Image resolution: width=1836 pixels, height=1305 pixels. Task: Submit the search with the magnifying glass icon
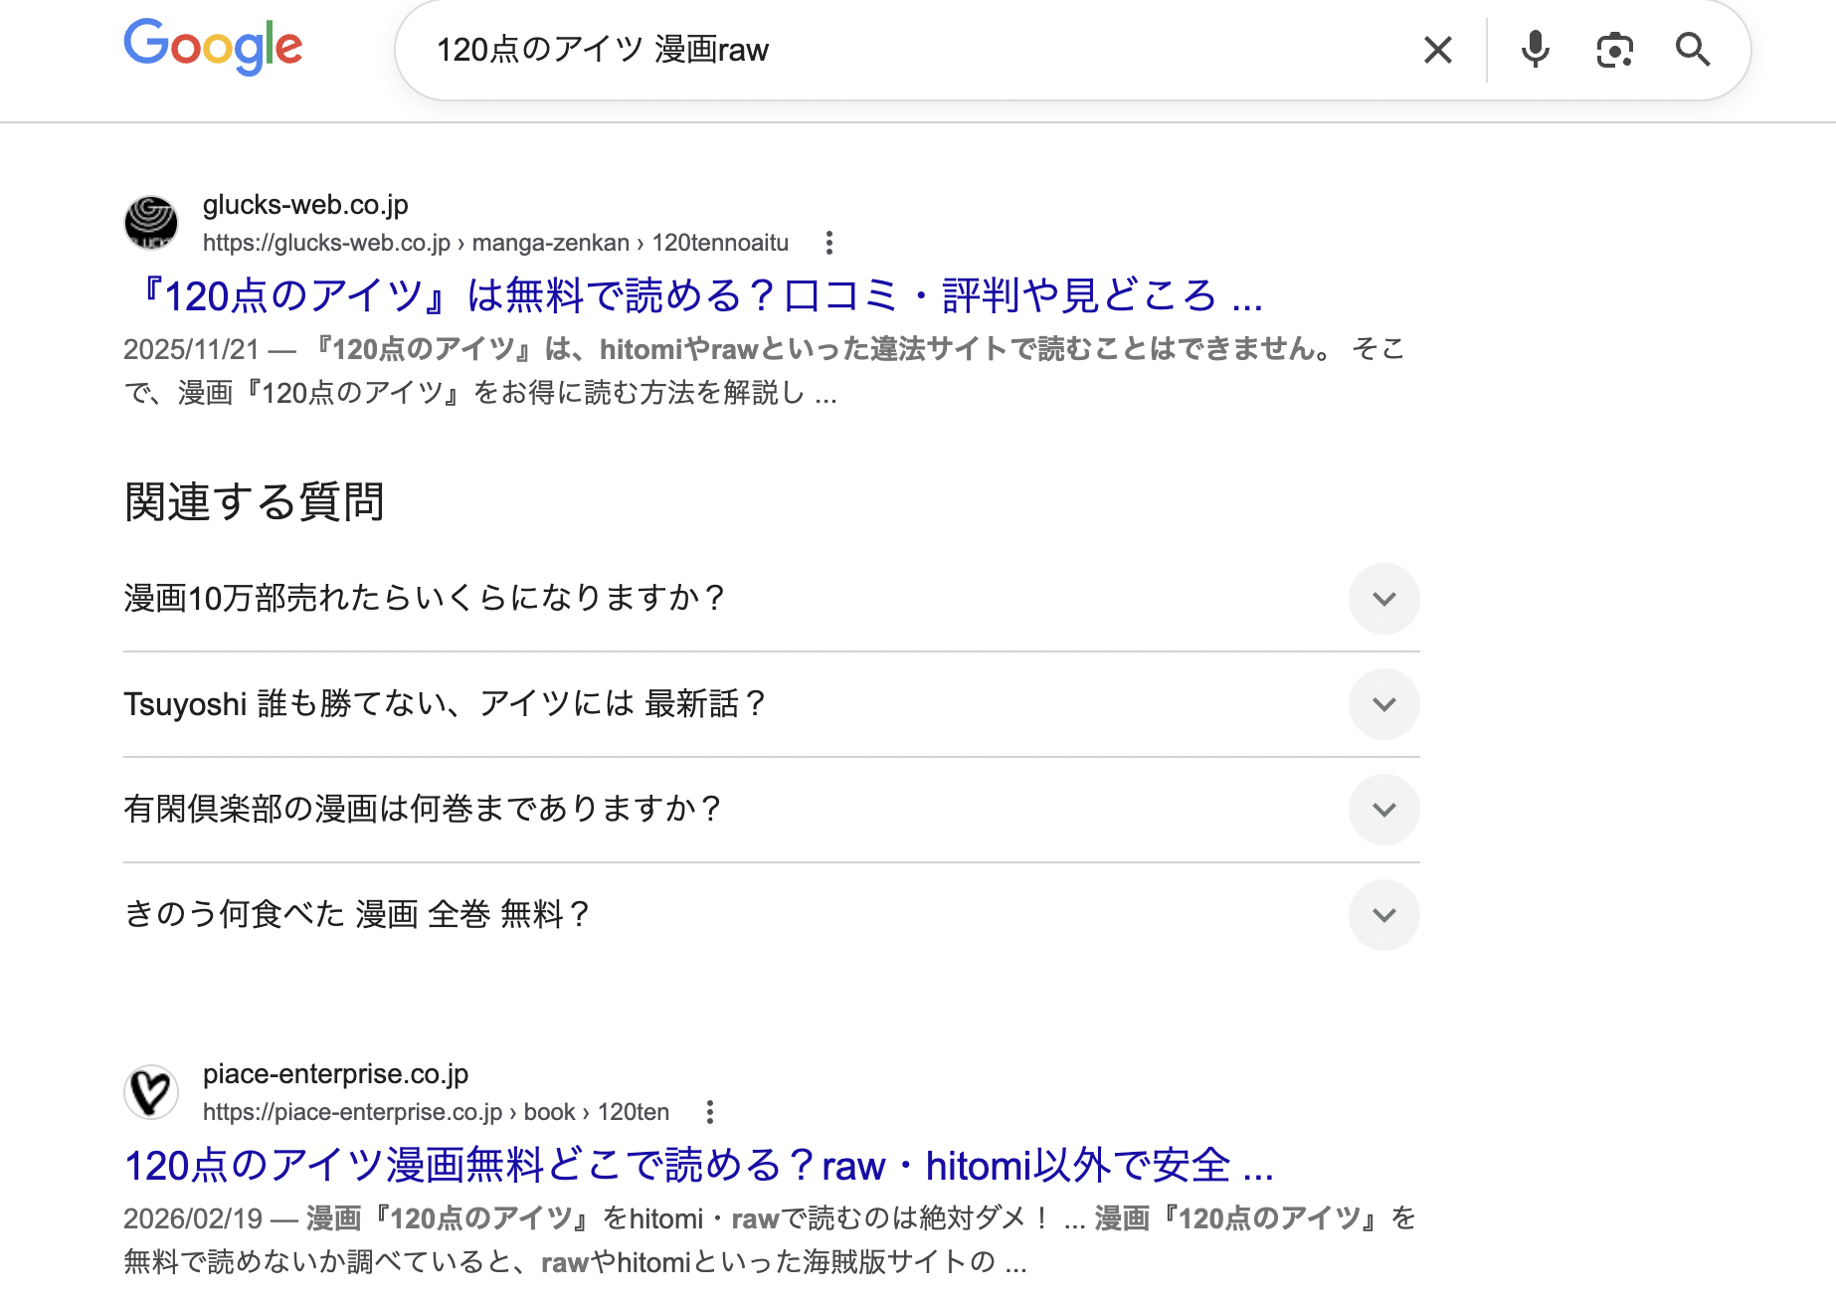tap(1693, 50)
